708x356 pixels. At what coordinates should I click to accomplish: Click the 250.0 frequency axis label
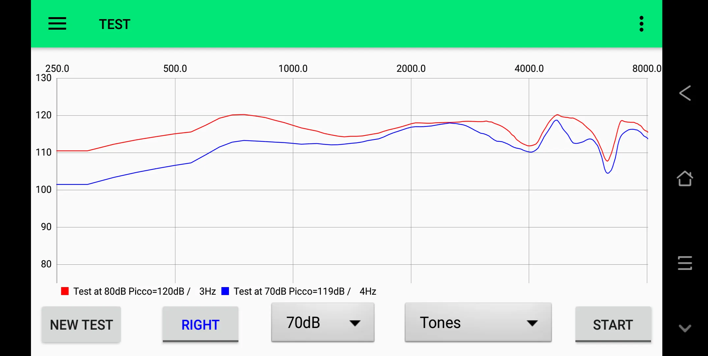tap(57, 69)
